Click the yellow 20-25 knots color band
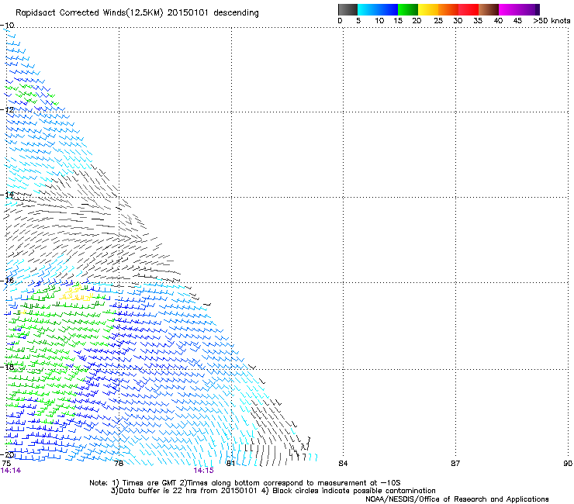This screenshot has height=504, width=574. [x=428, y=9]
